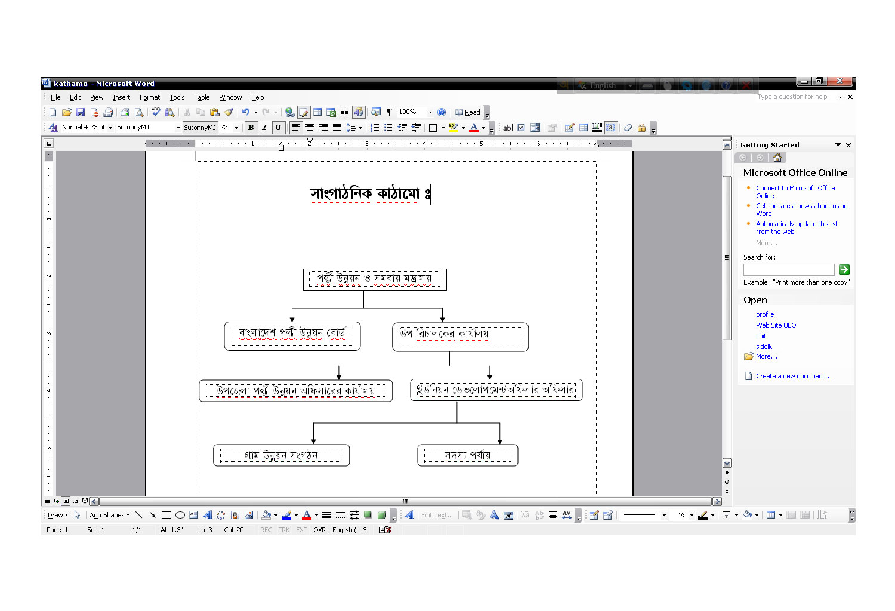Image resolution: width=895 pixels, height=611 pixels.
Task: Expand the font size dropdown showing 23
Action: pos(236,128)
